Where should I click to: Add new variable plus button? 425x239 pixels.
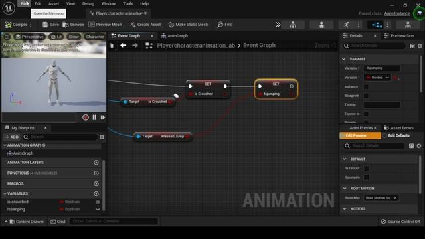[x=96, y=193]
